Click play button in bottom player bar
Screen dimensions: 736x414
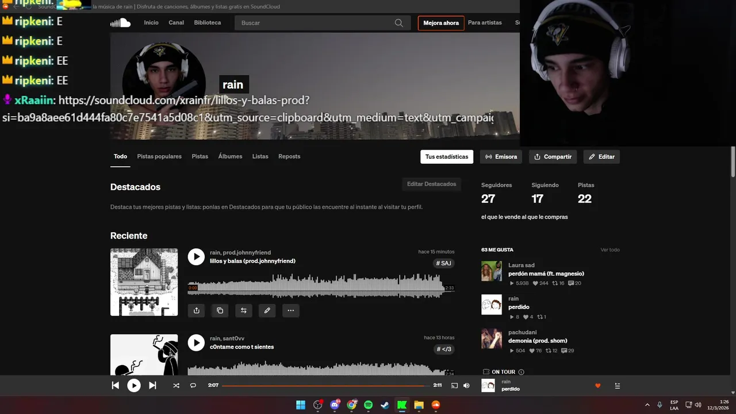pos(133,385)
